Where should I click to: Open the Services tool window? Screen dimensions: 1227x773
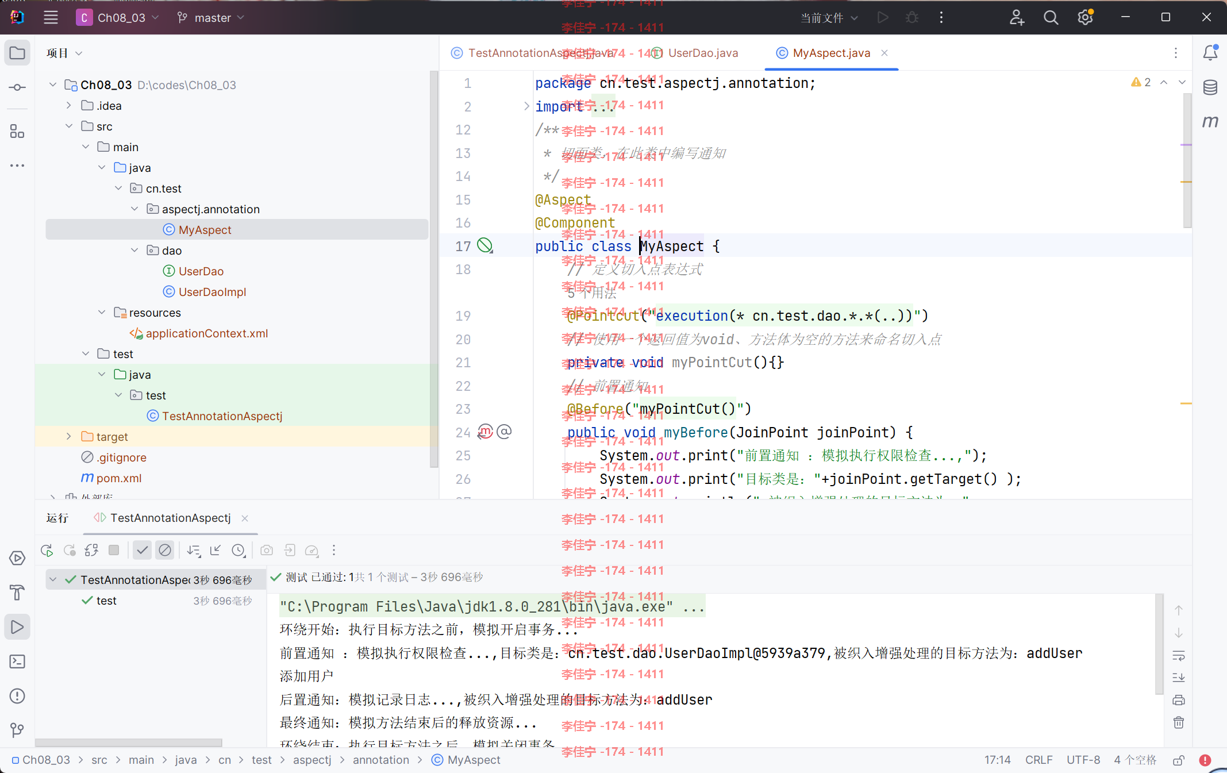coord(17,558)
